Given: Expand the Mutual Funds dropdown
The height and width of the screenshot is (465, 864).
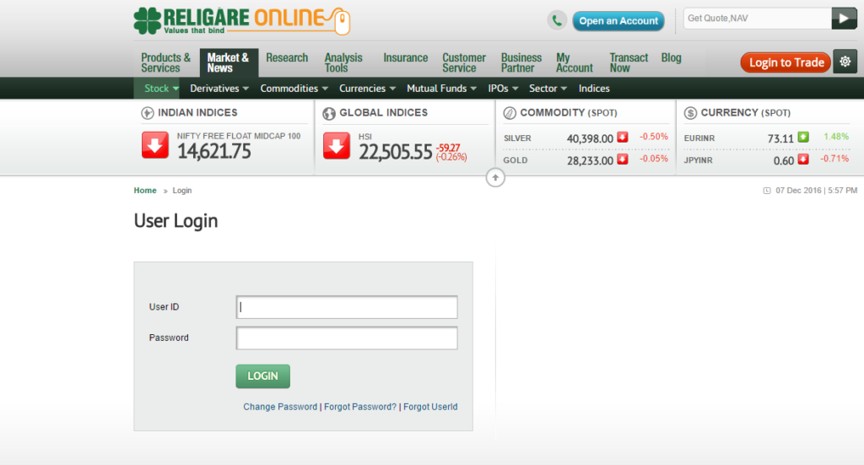Looking at the screenshot, I should (441, 89).
